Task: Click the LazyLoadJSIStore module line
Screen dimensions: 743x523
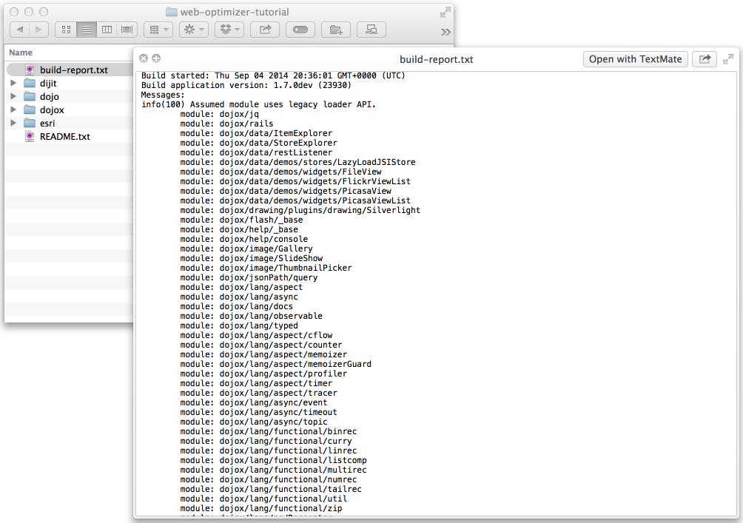Action: point(297,162)
